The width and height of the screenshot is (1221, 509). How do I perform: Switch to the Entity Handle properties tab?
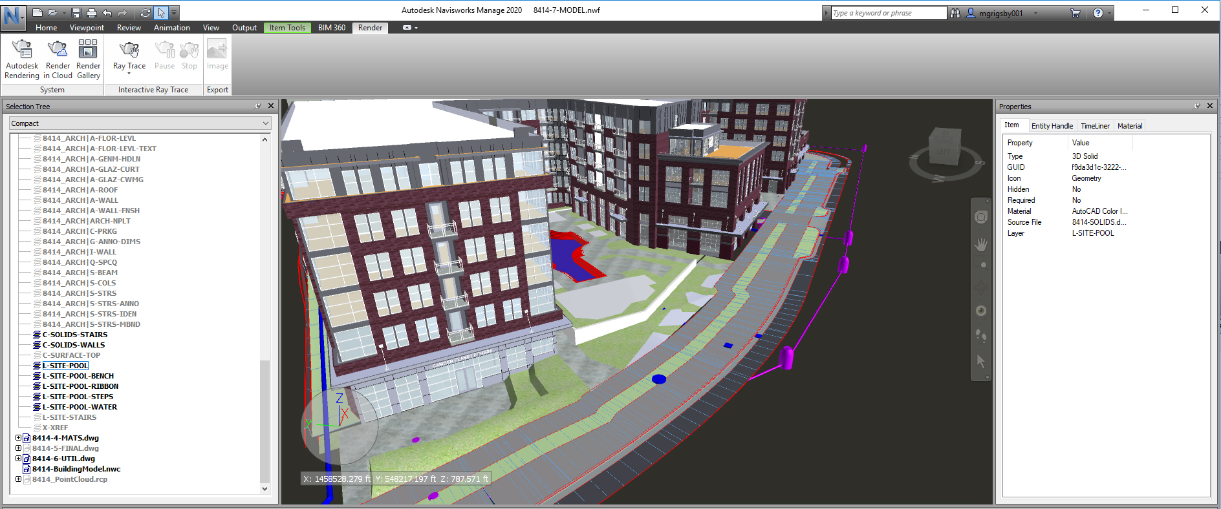(1052, 126)
